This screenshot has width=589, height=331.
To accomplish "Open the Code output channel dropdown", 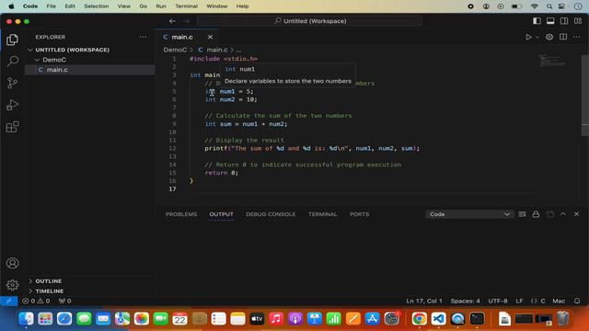I will (x=469, y=214).
